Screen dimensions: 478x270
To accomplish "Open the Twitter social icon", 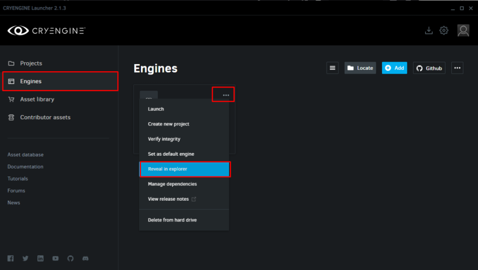I will pyautogui.click(x=25, y=259).
